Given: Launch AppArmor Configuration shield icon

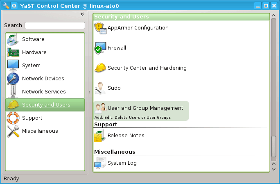Looking at the screenshot, I should click(x=100, y=28).
